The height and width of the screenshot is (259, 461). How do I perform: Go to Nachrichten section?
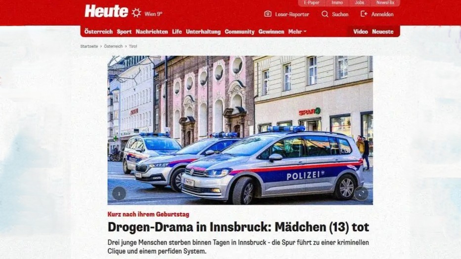click(x=152, y=32)
